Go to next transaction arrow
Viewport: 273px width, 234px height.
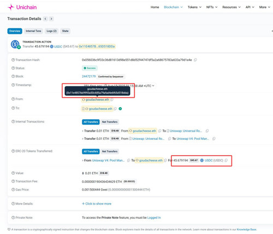[51, 19]
